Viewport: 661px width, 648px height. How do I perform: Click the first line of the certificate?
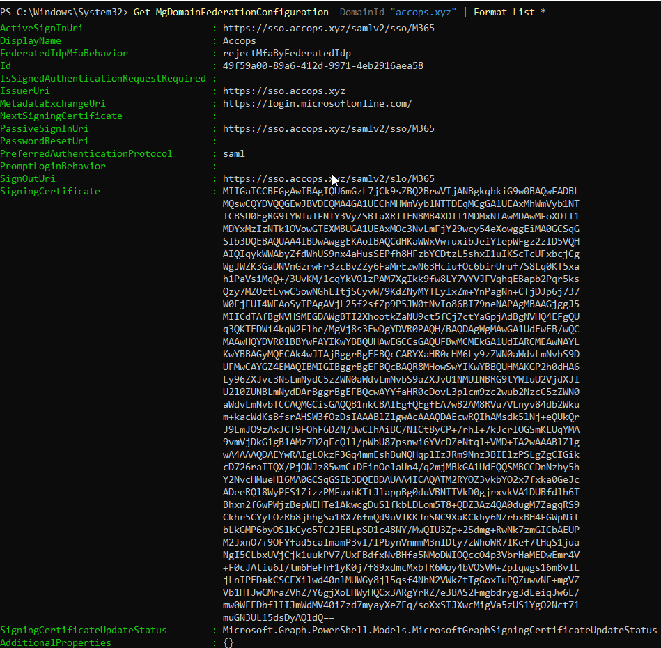tap(401, 192)
